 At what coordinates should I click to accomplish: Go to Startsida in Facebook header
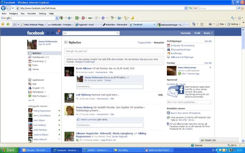click(186, 33)
